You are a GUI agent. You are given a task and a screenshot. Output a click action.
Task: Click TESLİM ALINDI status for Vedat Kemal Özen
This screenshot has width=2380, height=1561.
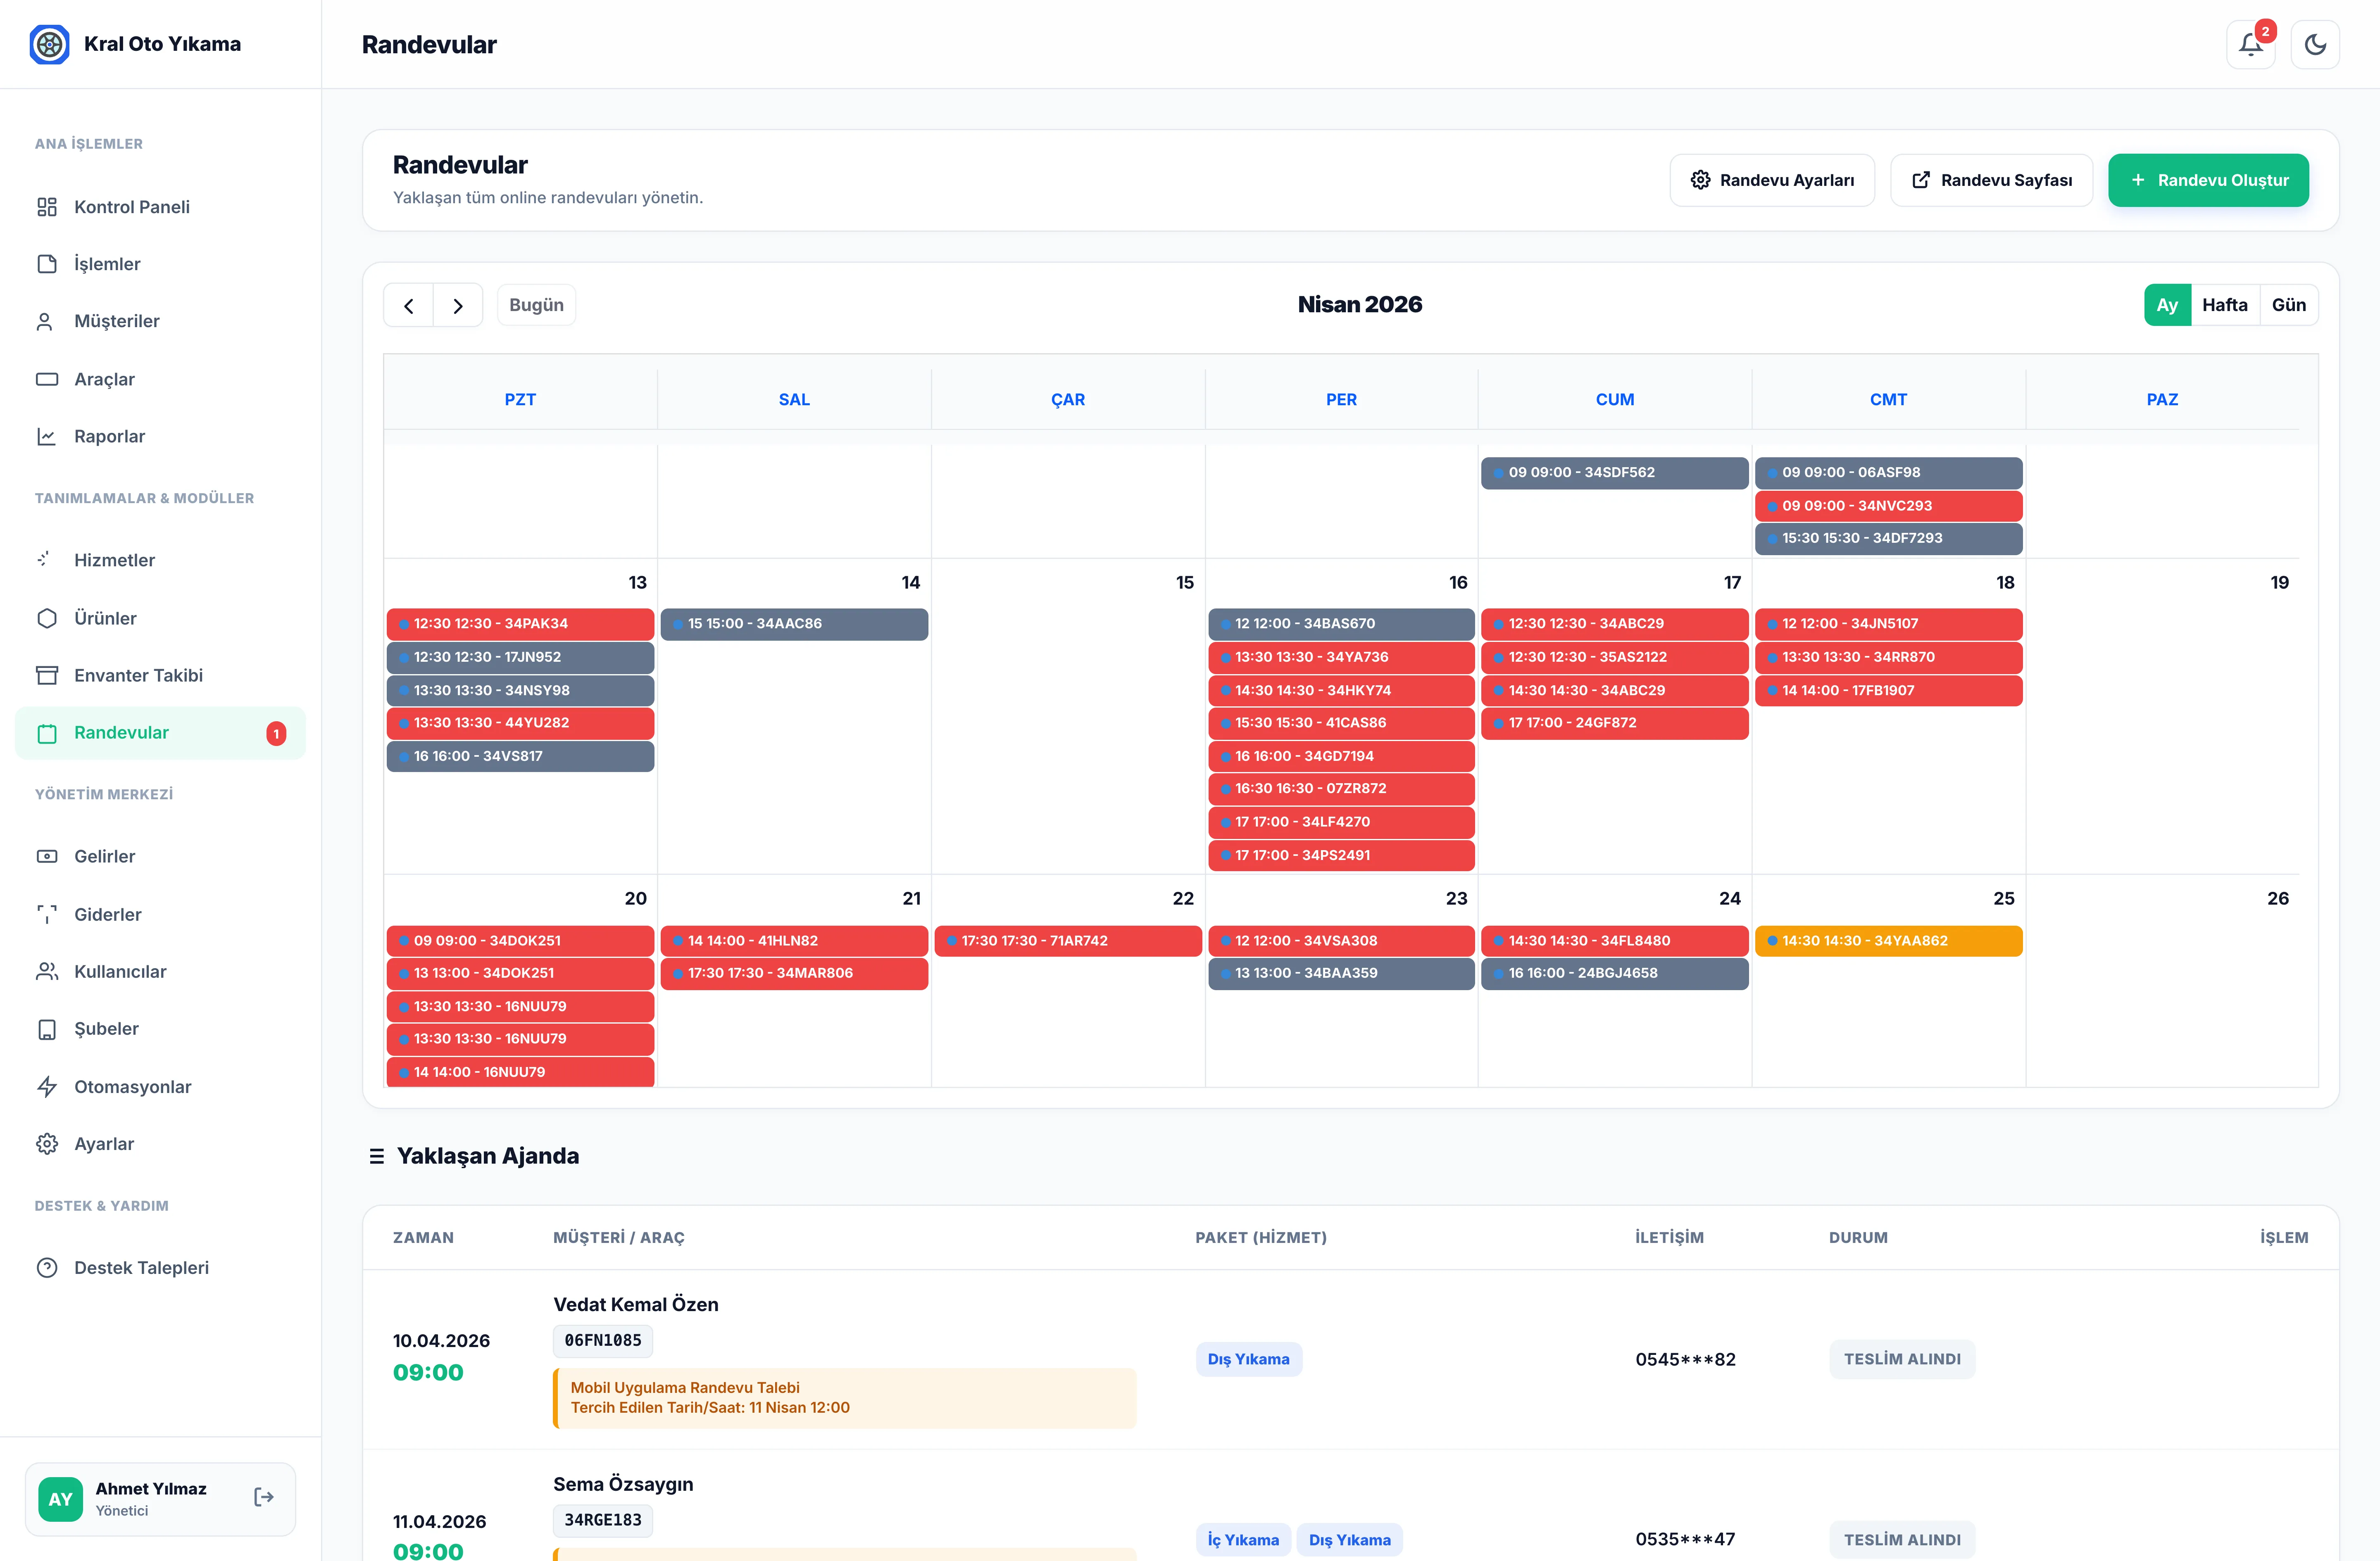tap(1902, 1360)
